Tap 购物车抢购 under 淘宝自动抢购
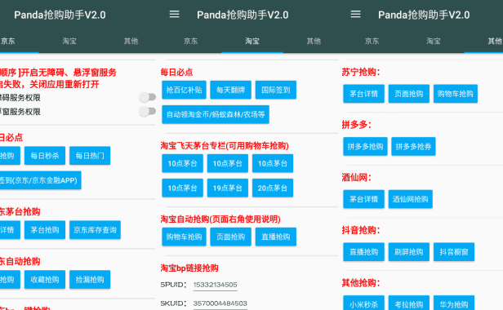The width and height of the screenshot is (503, 310). (185, 237)
